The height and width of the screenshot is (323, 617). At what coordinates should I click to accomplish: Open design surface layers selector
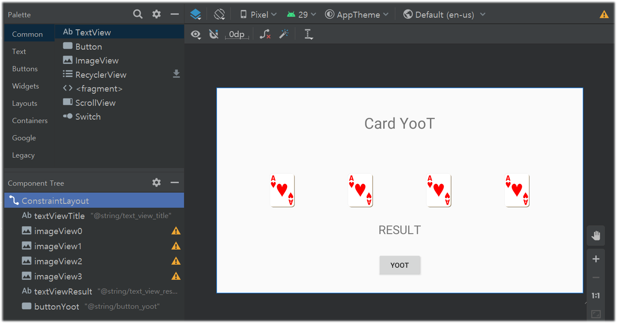point(196,14)
